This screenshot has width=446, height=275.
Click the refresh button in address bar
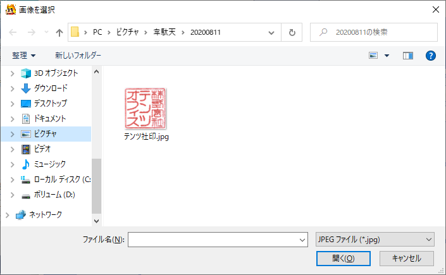(292, 32)
